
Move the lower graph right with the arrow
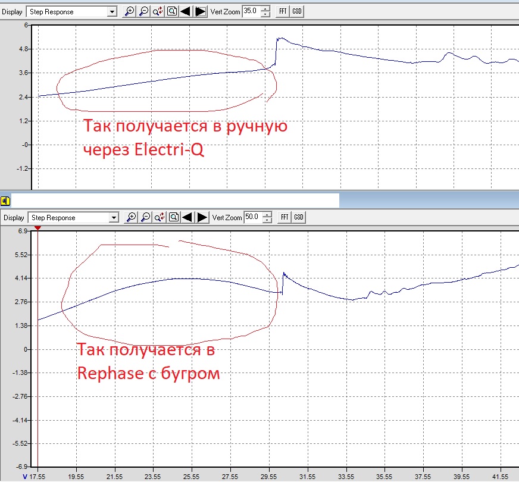[x=202, y=217]
